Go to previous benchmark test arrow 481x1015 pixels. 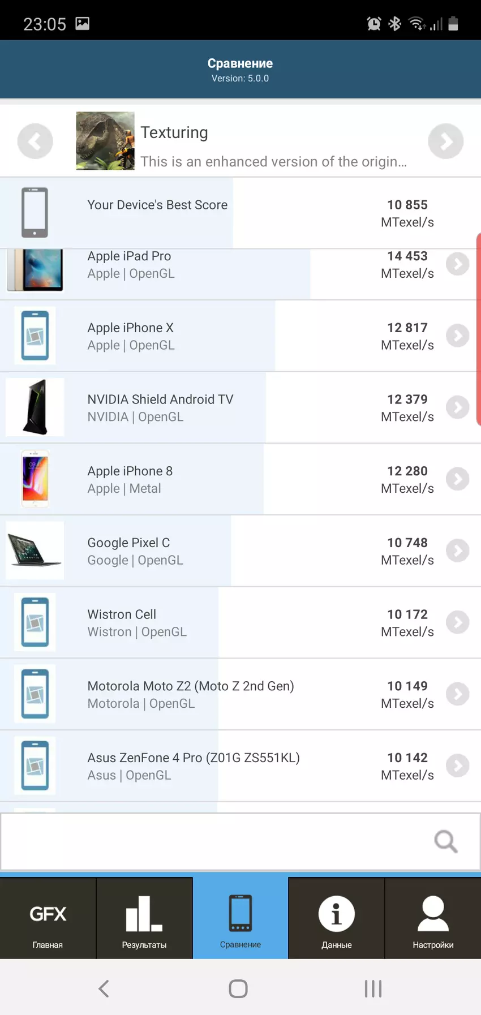pos(35,141)
